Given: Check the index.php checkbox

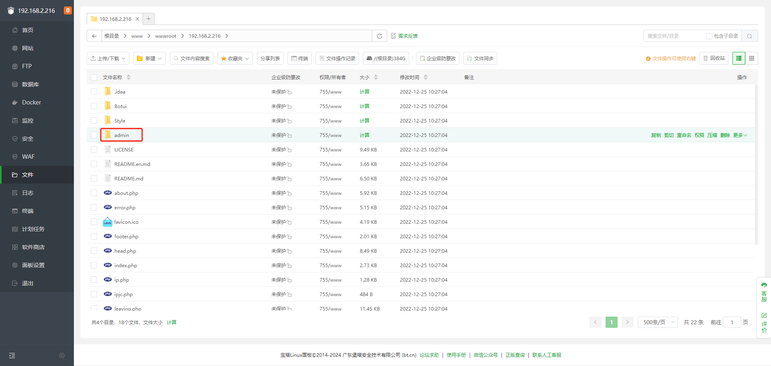Looking at the screenshot, I should coord(94,265).
